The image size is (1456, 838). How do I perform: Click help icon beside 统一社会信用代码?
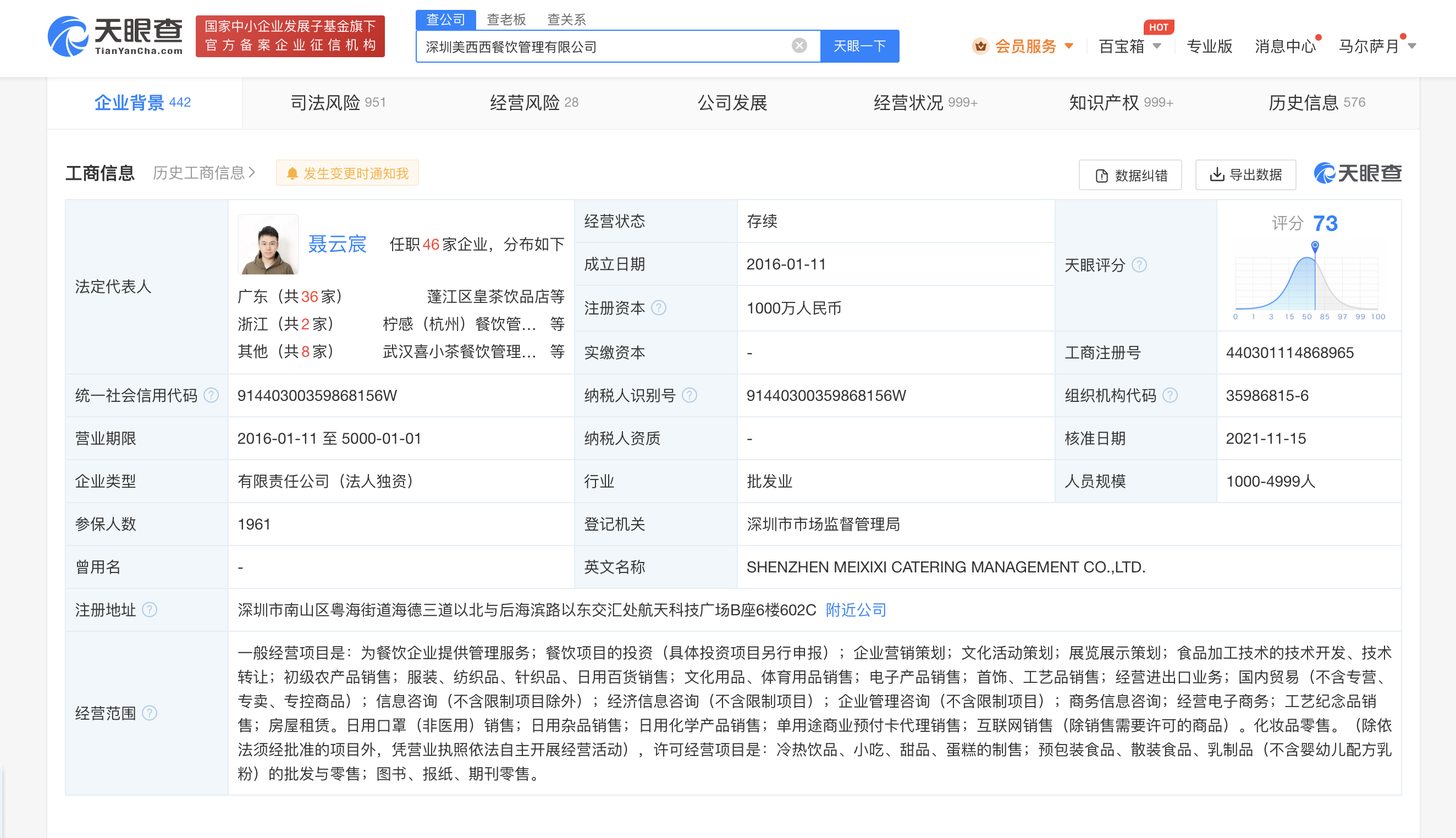point(211,395)
